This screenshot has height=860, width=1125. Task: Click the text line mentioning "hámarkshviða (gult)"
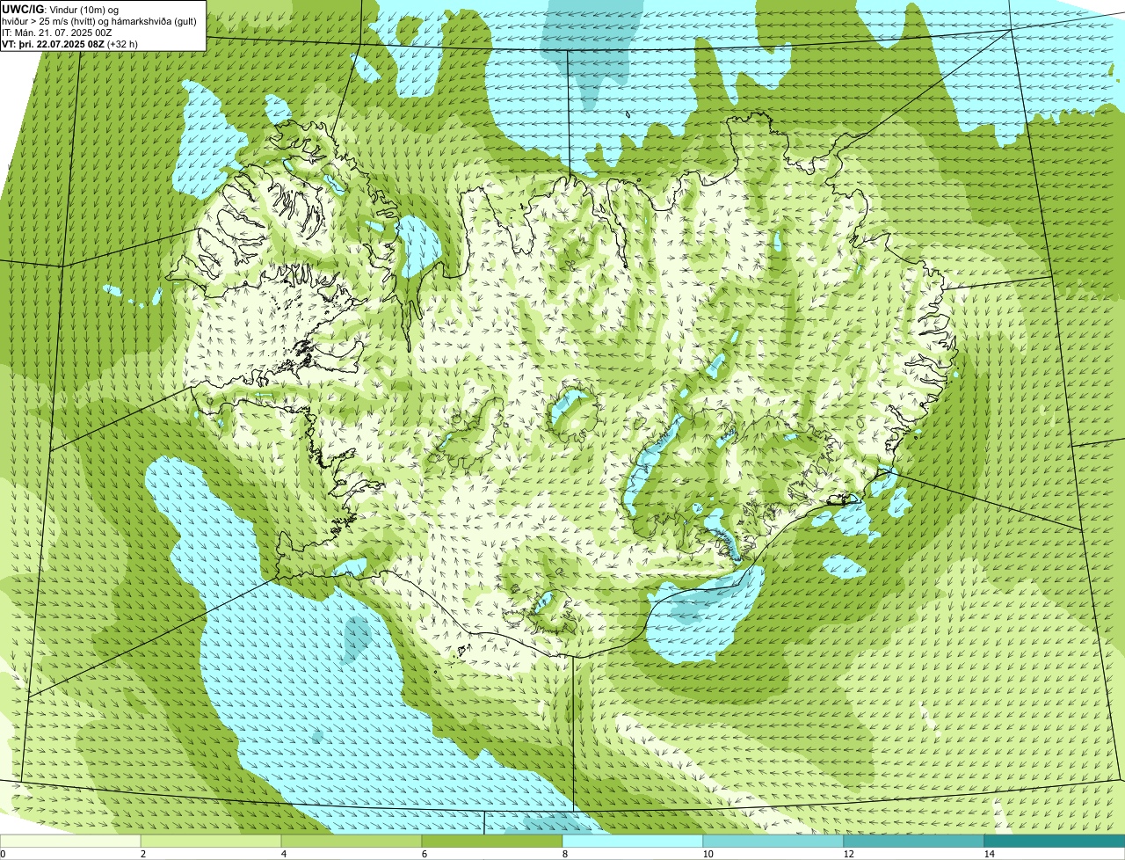tap(98, 20)
